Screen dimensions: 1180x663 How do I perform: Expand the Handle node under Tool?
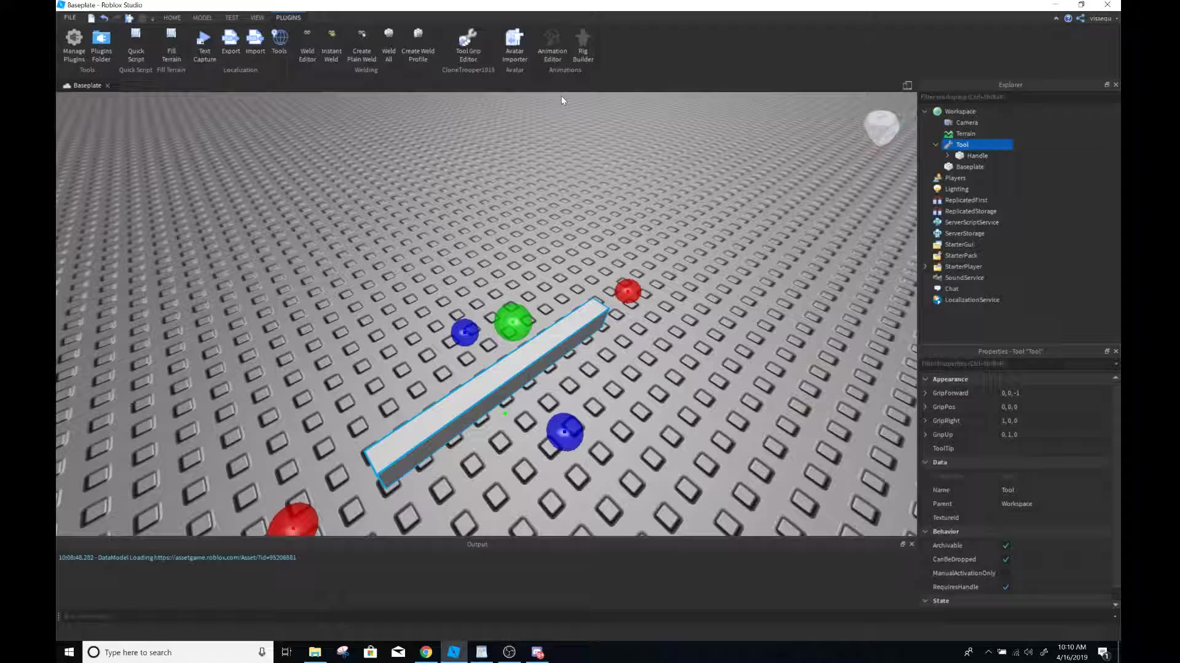946,155
